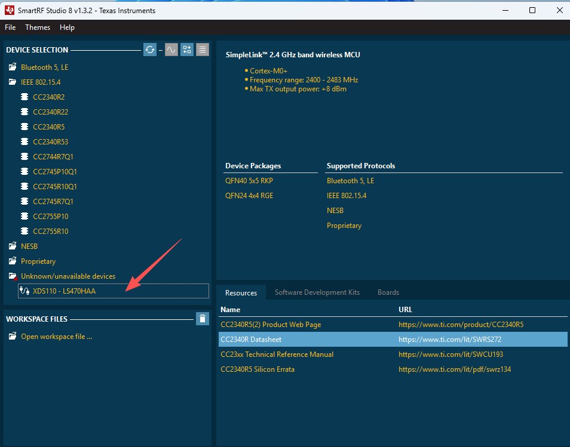
Task: Click the sine wave toolbar icon
Action: click(171, 50)
